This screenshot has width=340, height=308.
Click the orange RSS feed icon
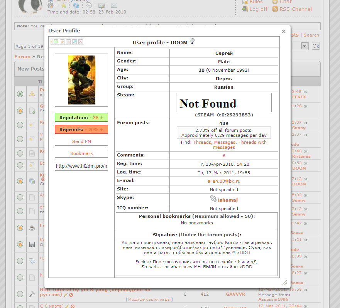click(x=275, y=9)
